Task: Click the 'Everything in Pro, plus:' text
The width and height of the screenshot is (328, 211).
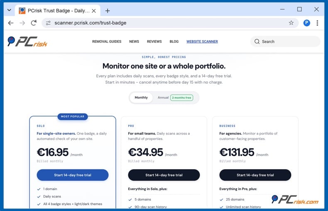Action: coord(238,189)
